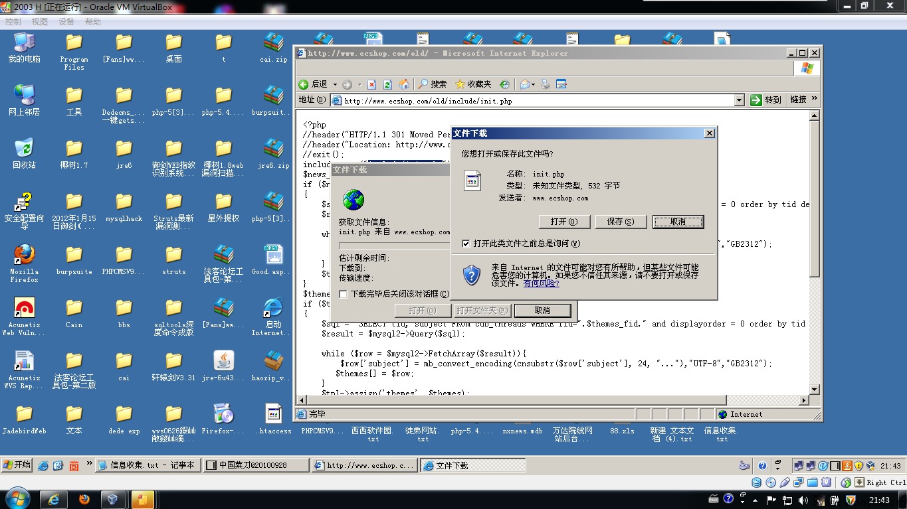
Task: Click the IE Back arrow icon
Action: point(304,84)
